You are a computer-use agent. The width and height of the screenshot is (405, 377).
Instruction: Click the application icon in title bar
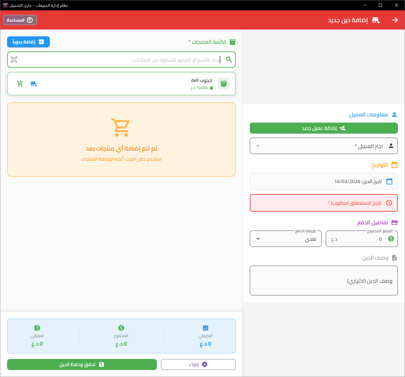[5, 5]
